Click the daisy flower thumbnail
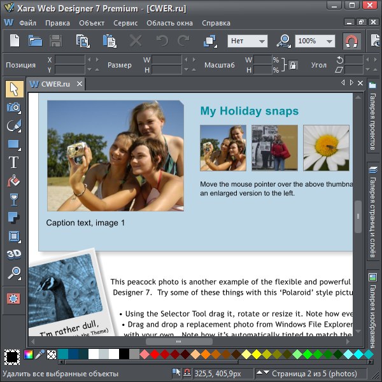Screen dimensions: 382x382 click(x=325, y=148)
